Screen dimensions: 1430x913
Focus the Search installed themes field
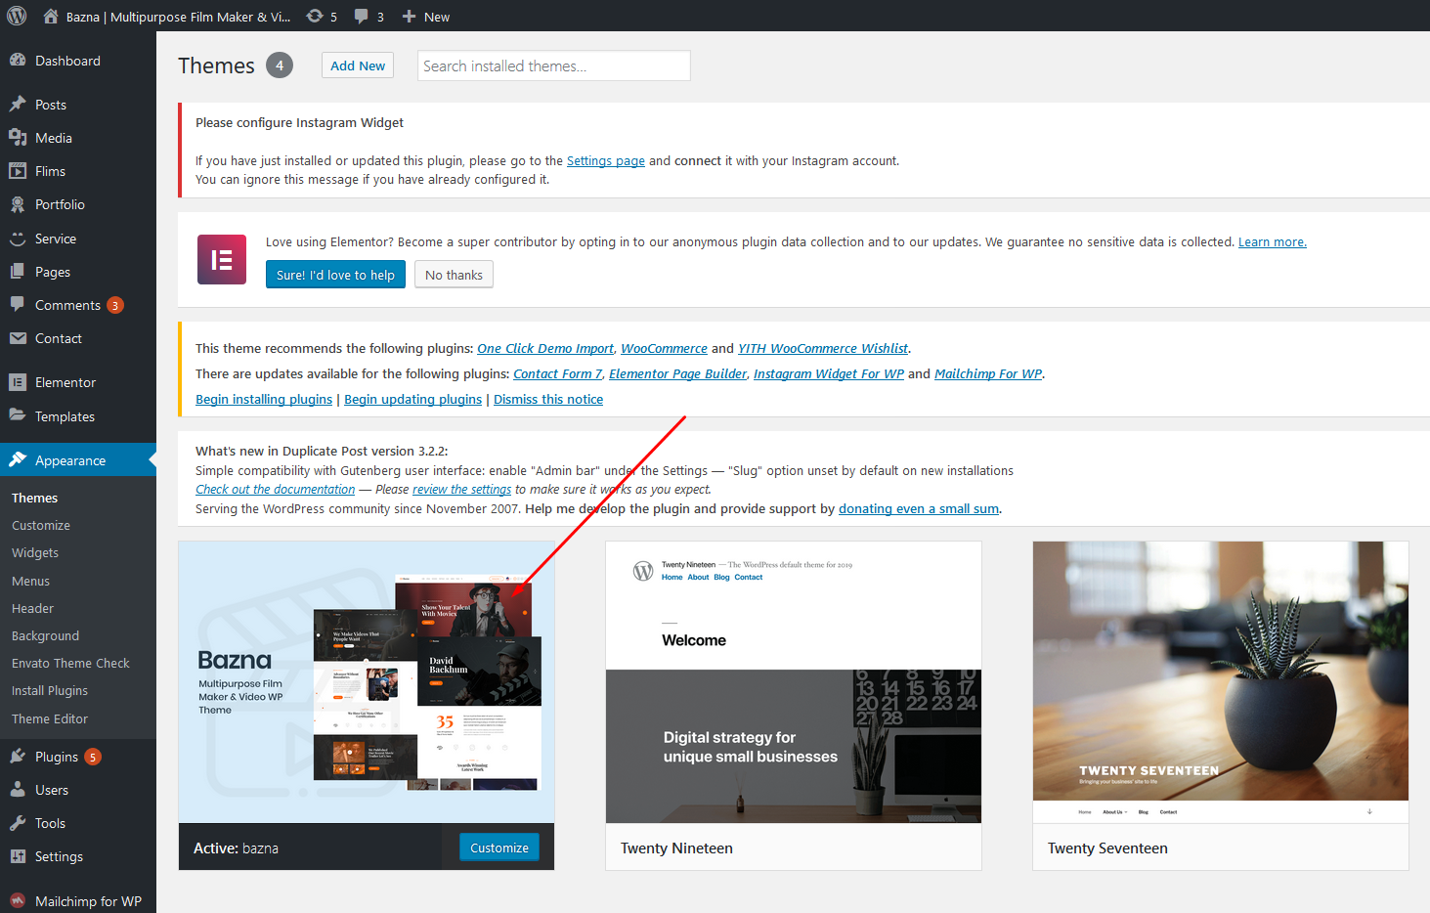click(553, 65)
